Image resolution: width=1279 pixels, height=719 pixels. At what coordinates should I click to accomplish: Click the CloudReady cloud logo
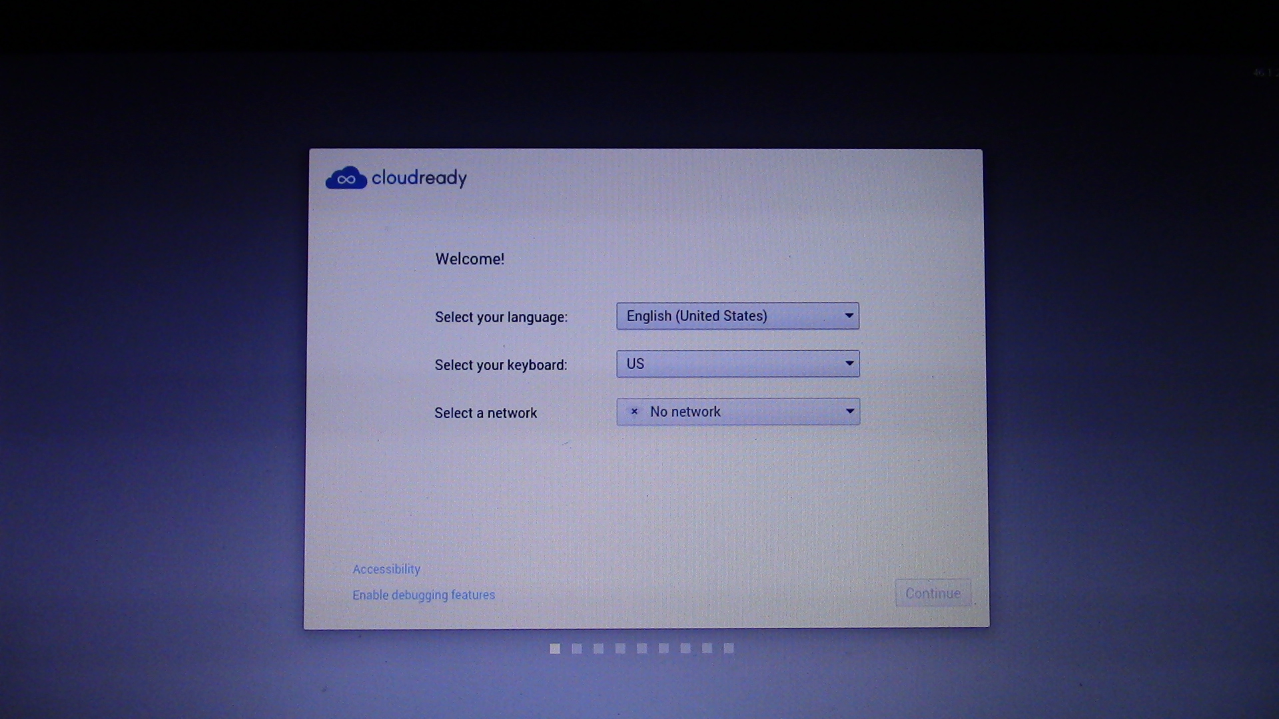pos(346,178)
